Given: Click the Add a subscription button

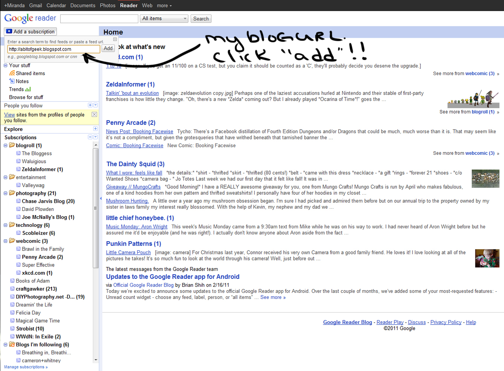Looking at the screenshot, I should [x=31, y=32].
